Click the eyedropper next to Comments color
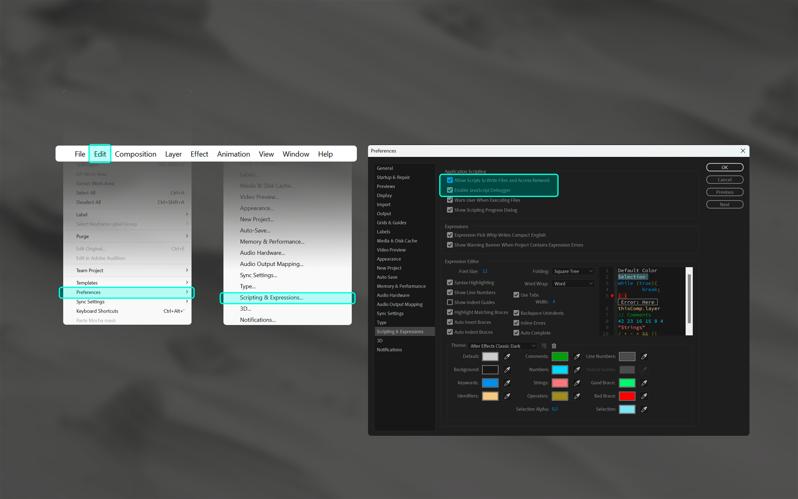 [577, 356]
